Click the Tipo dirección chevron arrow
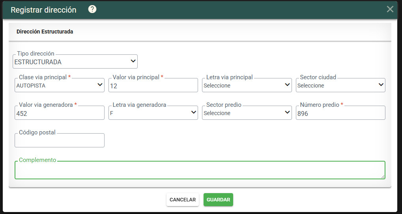 point(133,61)
